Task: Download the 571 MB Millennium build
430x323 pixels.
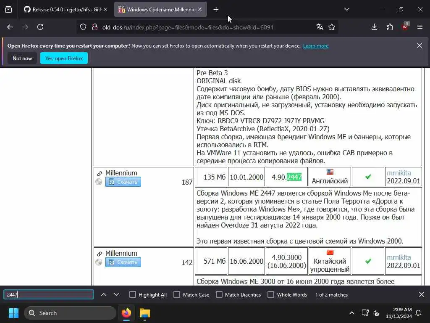Action: point(123,262)
